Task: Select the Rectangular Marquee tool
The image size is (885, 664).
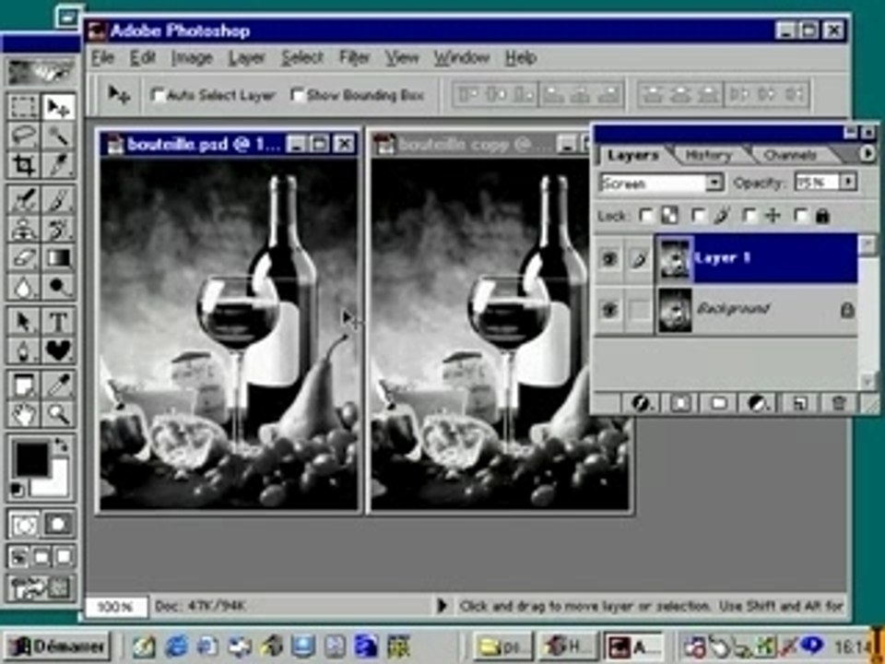Action: pyautogui.click(x=24, y=107)
